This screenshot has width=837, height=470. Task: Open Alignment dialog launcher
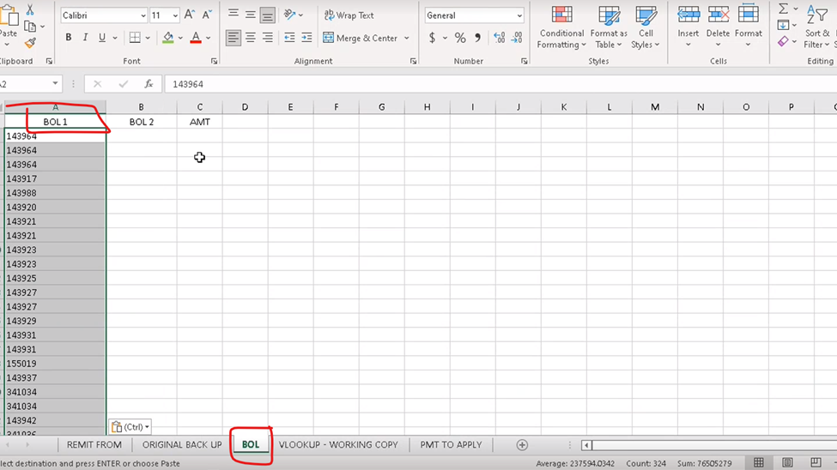(x=413, y=62)
